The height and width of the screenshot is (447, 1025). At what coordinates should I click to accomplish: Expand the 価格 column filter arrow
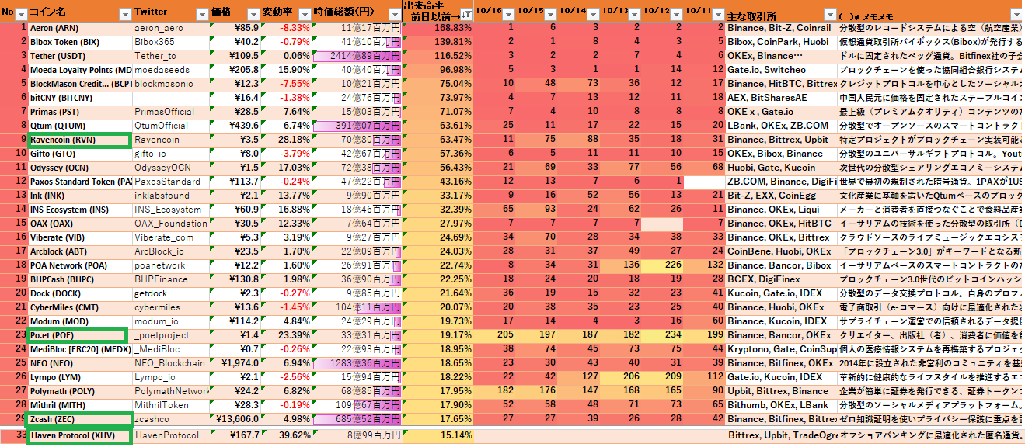tap(253, 15)
